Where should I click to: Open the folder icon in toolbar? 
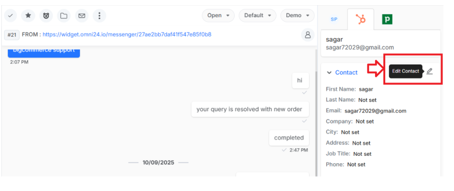coord(64,16)
